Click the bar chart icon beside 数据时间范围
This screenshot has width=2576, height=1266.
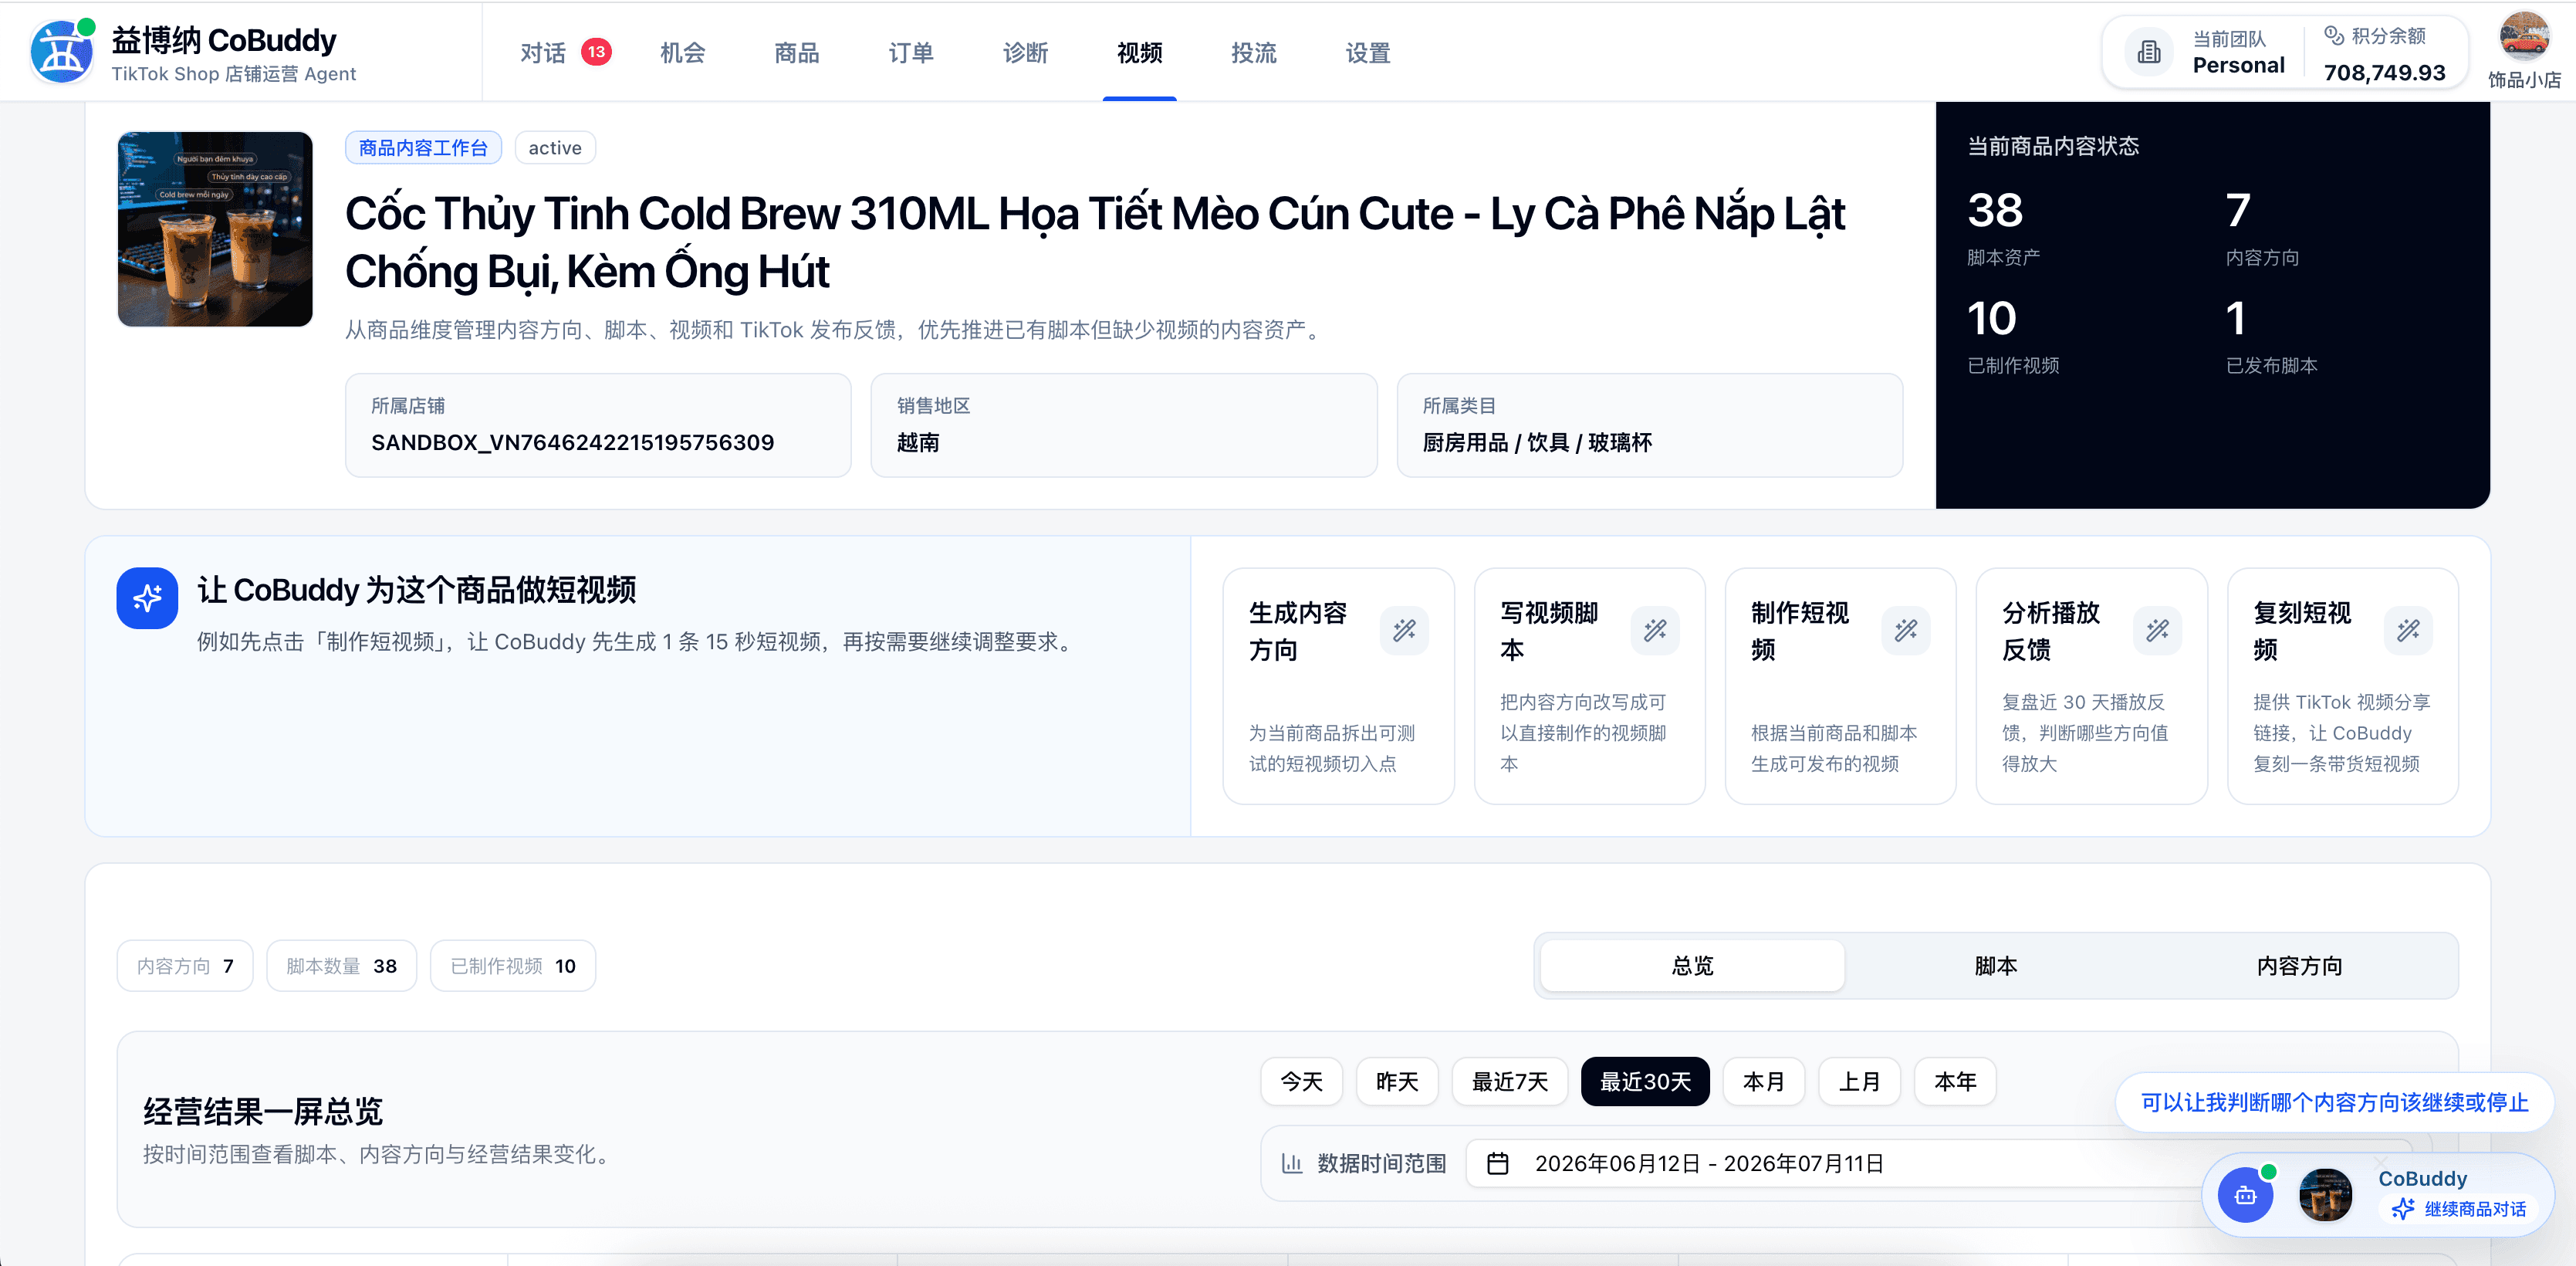click(1292, 1163)
